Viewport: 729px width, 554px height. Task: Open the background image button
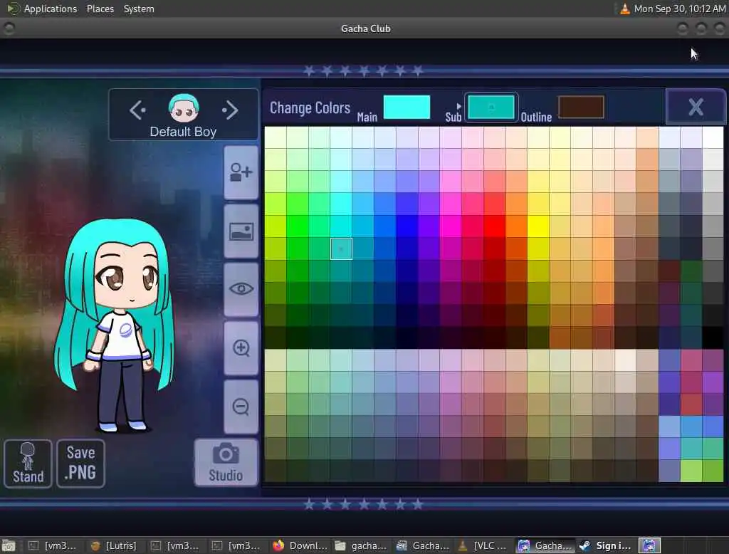pyautogui.click(x=241, y=231)
